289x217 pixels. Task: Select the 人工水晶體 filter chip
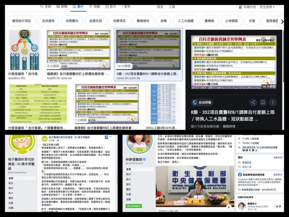[186, 21]
